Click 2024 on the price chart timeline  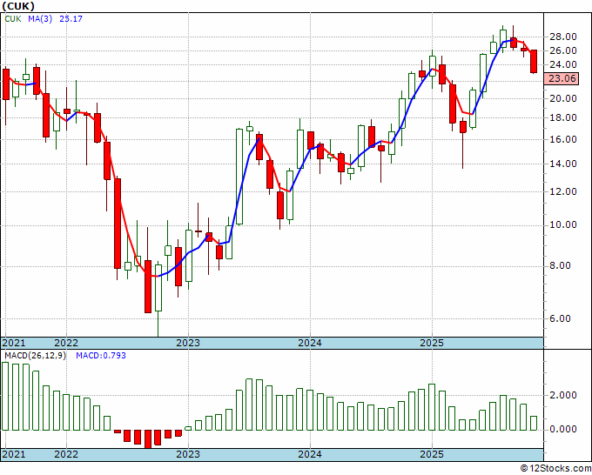(x=310, y=343)
